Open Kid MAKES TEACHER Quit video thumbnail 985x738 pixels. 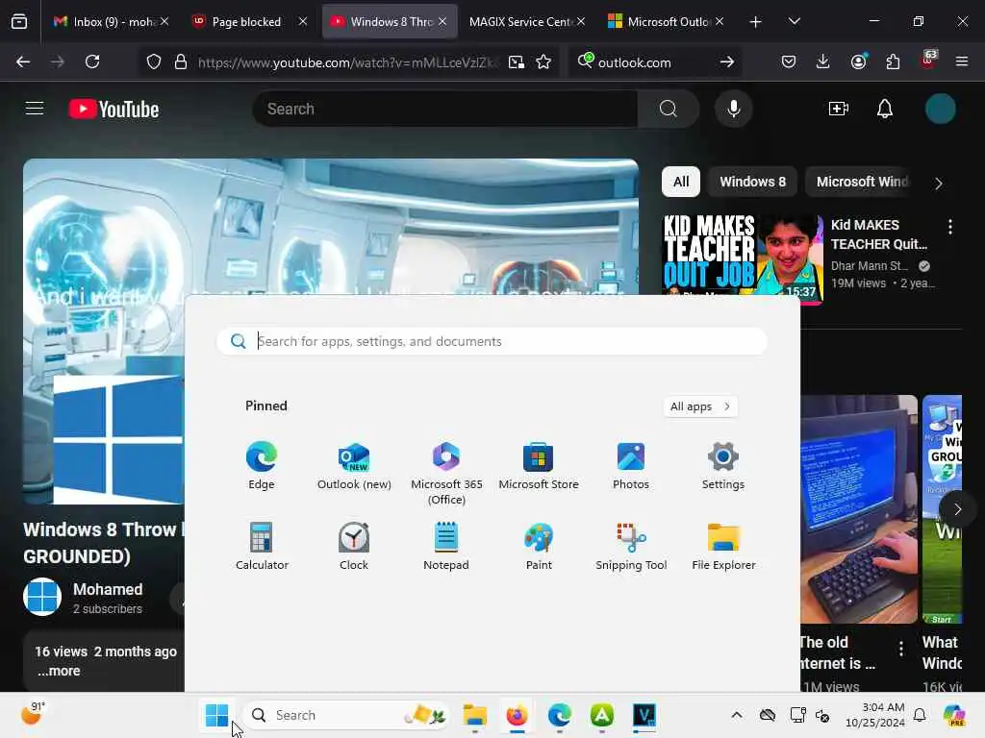pos(743,258)
